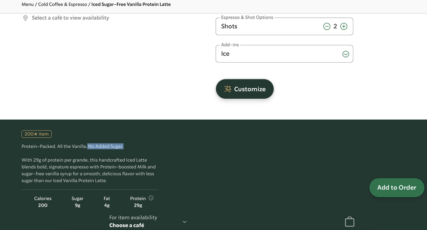Add the latte to your order
The width and height of the screenshot is (427, 230).
pos(396,187)
